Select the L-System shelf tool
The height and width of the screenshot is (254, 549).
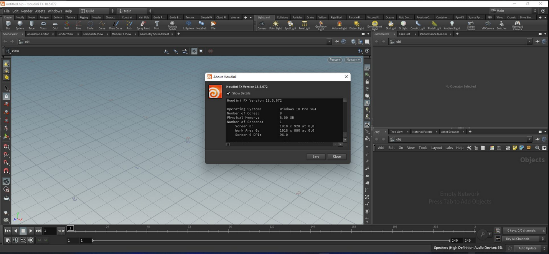point(188,25)
